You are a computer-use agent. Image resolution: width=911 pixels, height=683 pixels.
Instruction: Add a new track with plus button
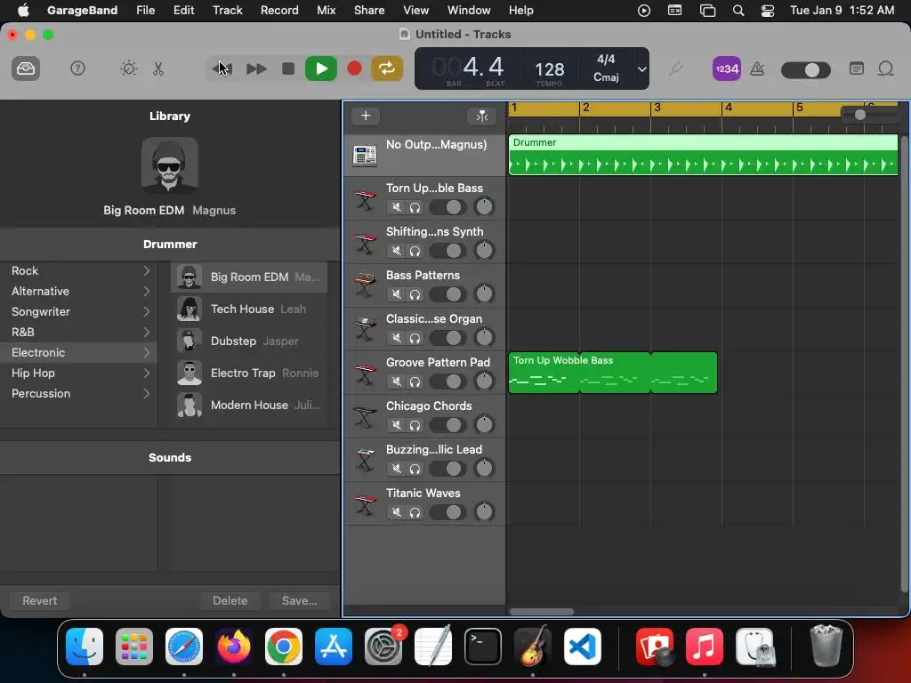366,116
